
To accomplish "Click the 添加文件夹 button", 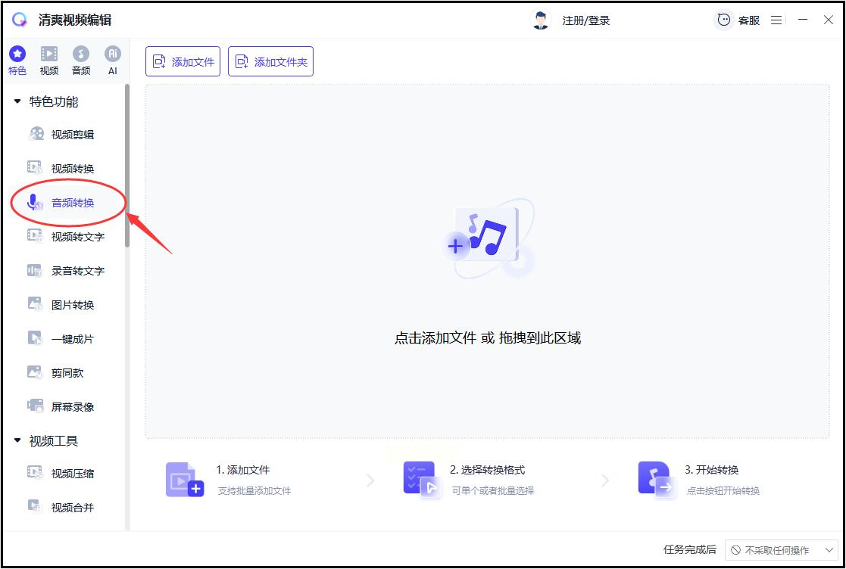I will click(271, 61).
